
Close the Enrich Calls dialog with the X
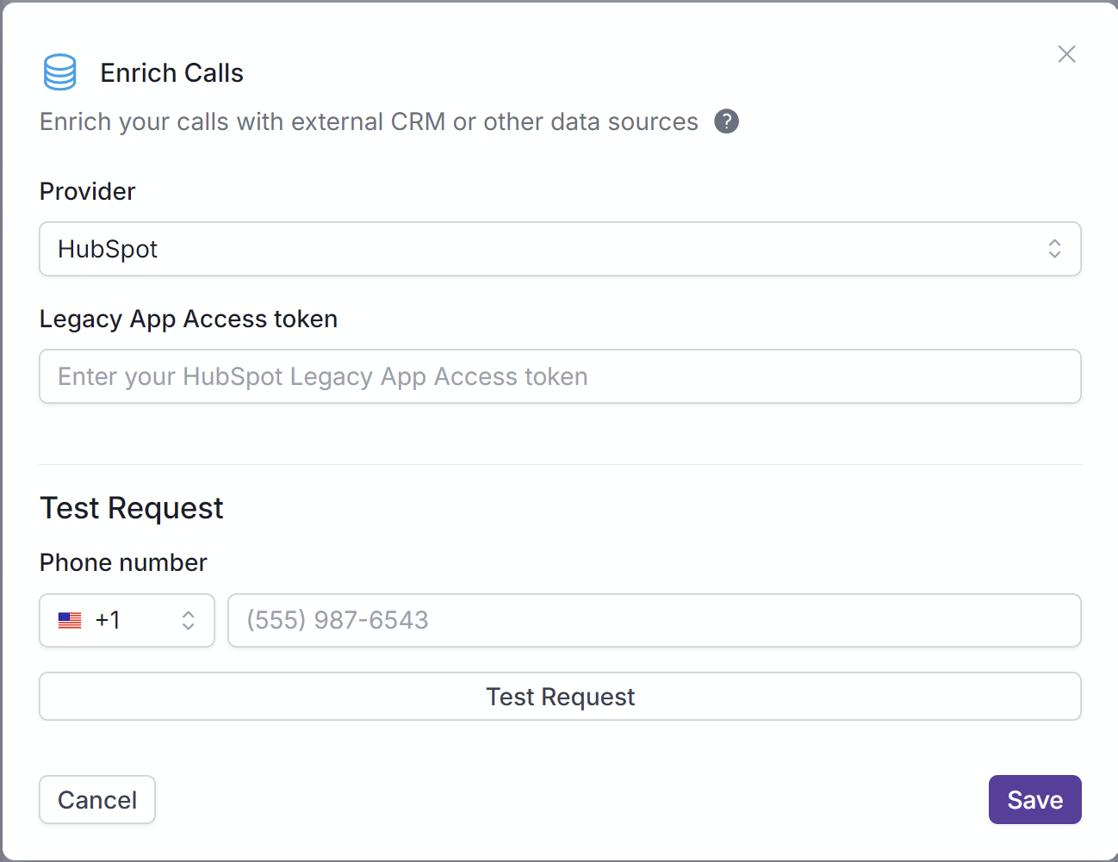(x=1066, y=54)
